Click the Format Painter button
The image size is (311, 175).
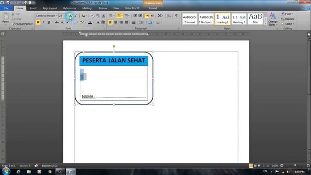click(x=22, y=24)
